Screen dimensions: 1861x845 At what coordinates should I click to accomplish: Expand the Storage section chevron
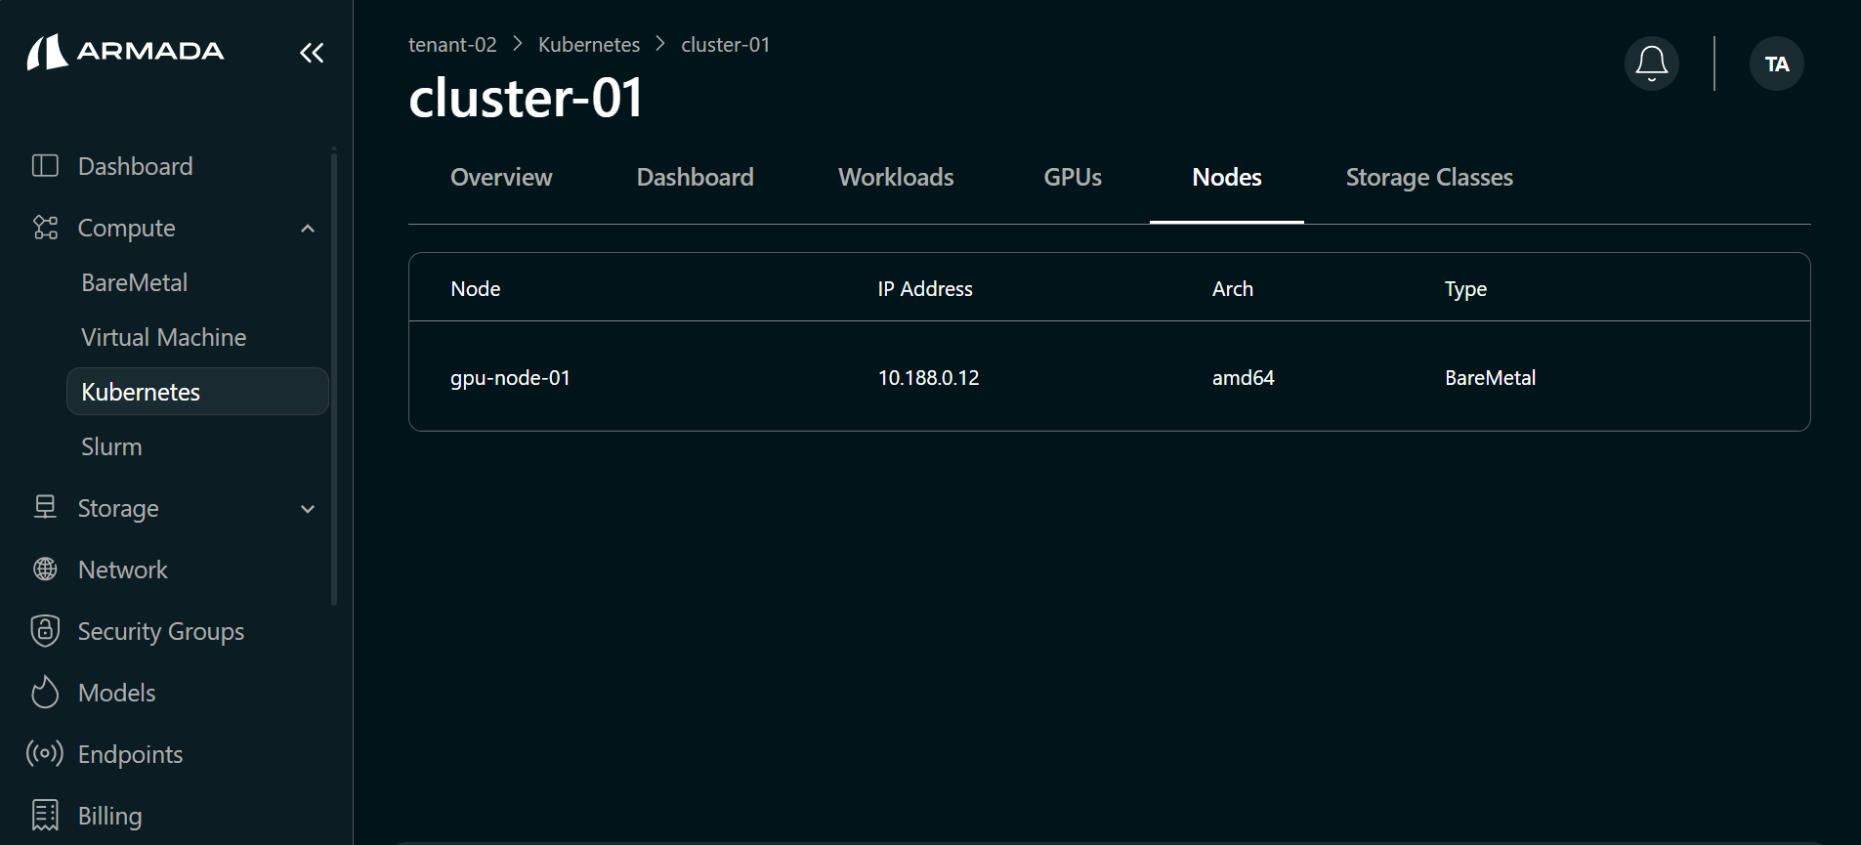[x=308, y=509]
